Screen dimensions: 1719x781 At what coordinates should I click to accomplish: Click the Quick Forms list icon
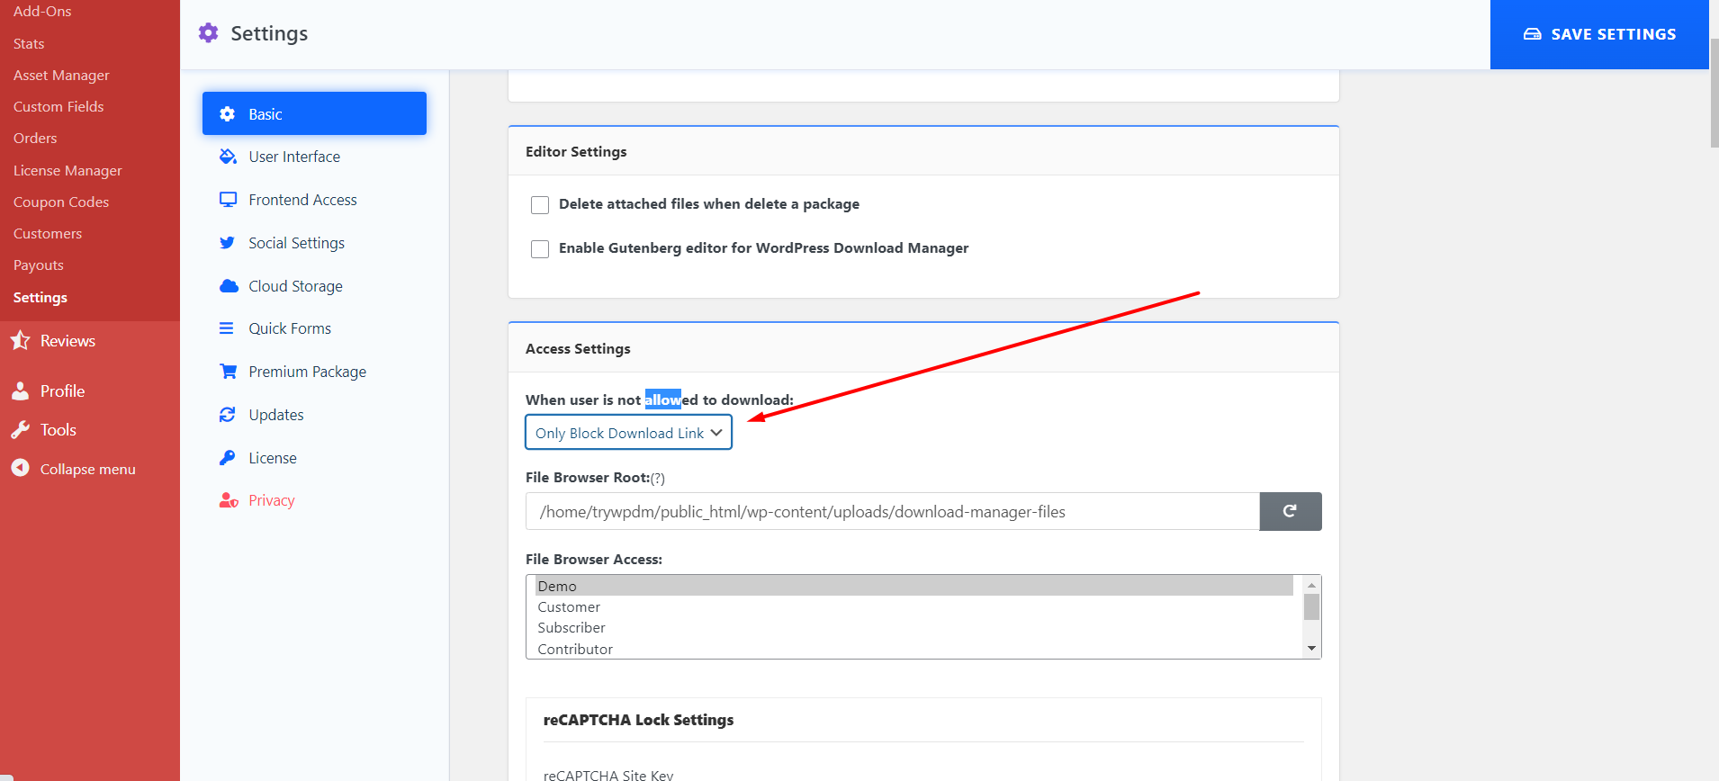tap(227, 328)
